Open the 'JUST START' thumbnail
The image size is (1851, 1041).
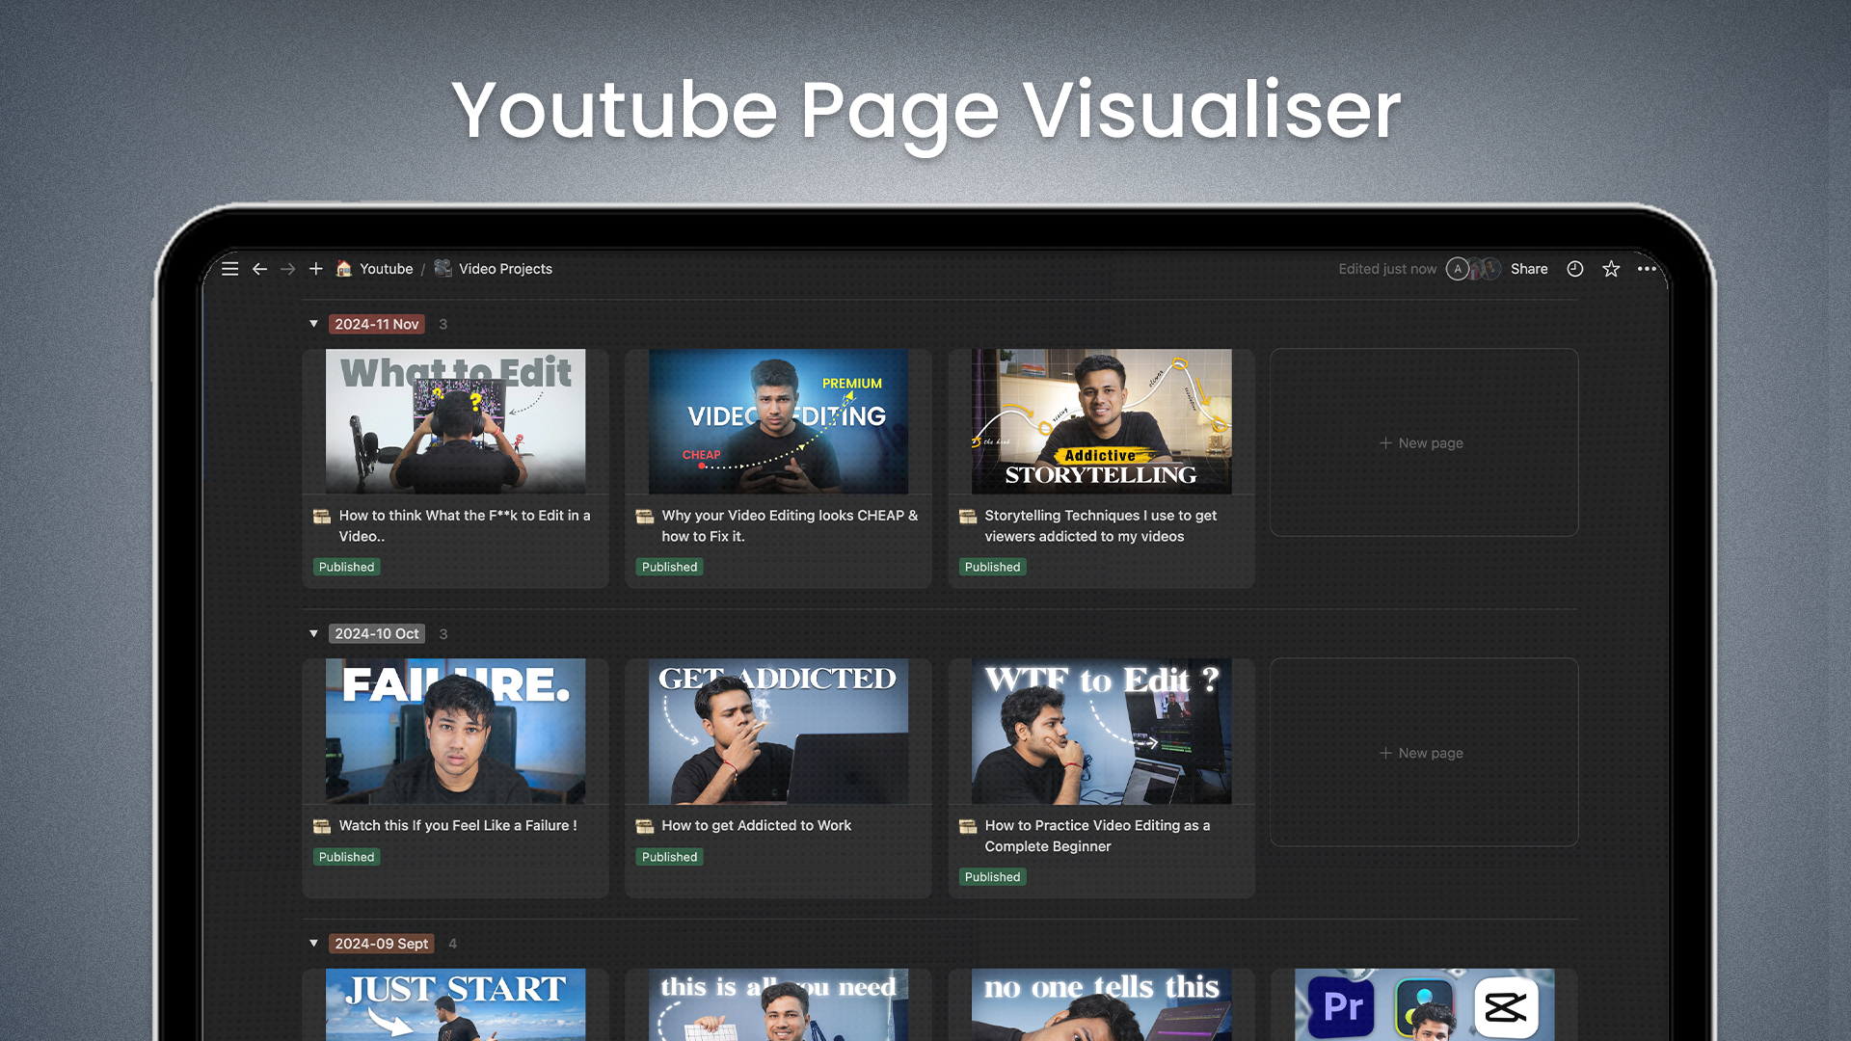click(455, 1004)
